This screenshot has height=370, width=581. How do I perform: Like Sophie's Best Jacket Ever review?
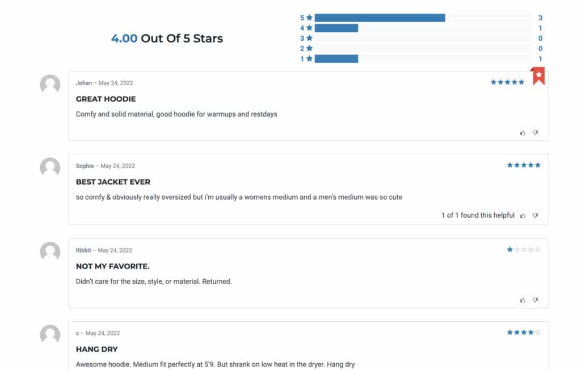point(523,216)
